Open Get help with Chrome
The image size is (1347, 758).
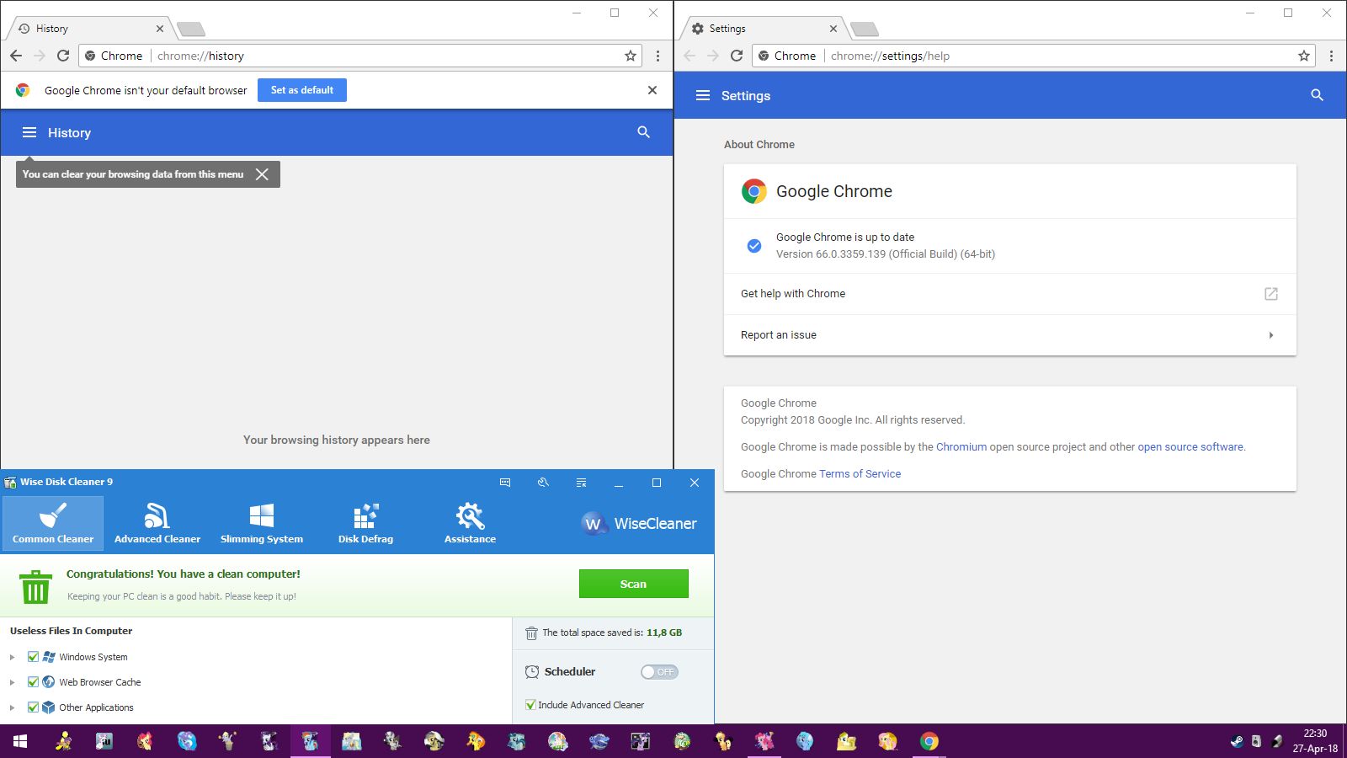click(1010, 294)
